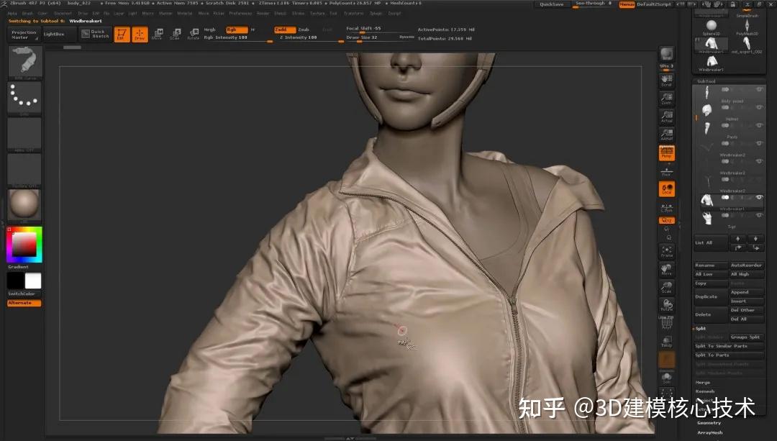Click the Groups Split button
Screen dimensions: 777x441
(x=746, y=337)
